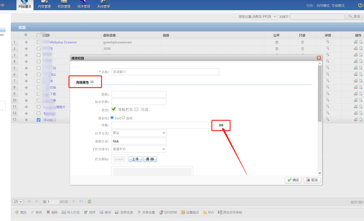
Task: Open the 系统管理 tab
Action: coord(103,5)
